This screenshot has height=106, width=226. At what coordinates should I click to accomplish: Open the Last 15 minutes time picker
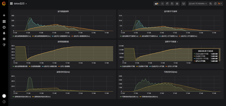pos(198,4)
